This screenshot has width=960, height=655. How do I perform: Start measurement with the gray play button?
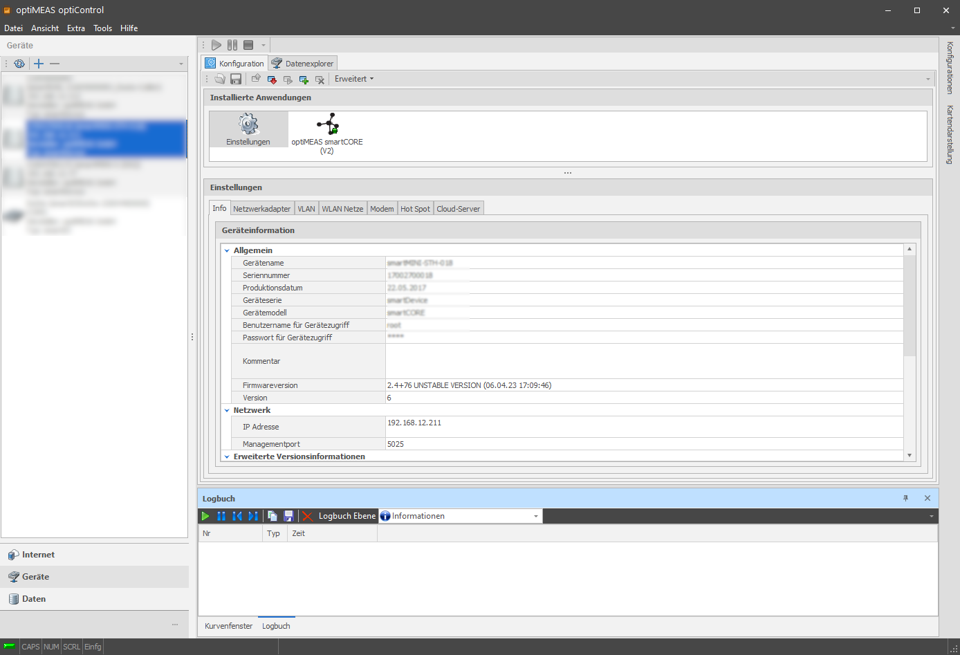point(216,45)
